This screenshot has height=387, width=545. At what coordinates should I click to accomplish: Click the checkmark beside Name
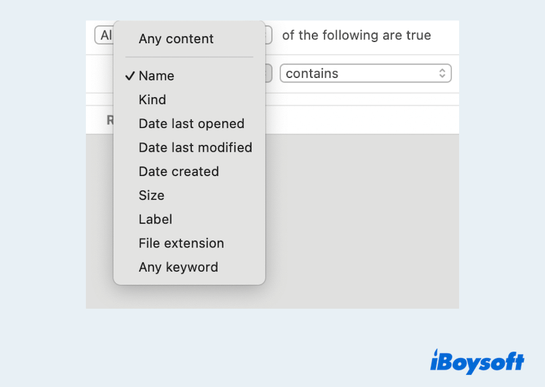[x=130, y=76]
